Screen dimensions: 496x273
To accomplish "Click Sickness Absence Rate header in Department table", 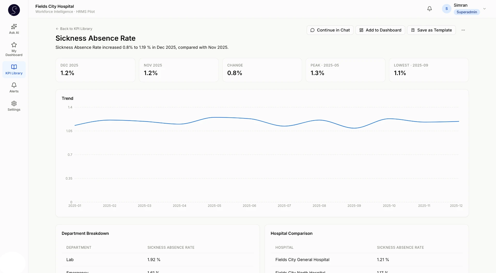I will coord(171,247).
